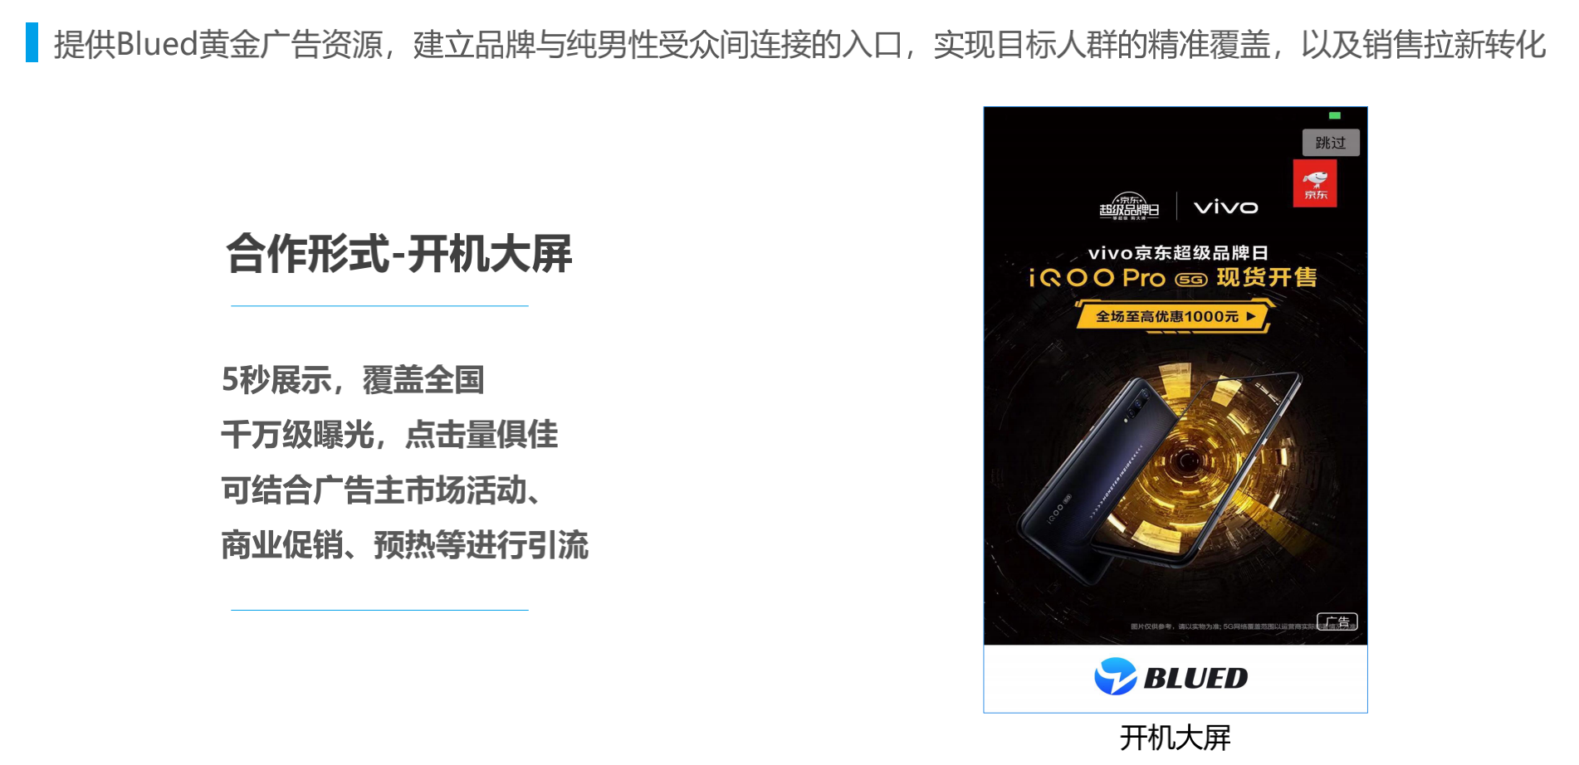Select the 5秒展示，覆盖全国 text line

tap(353, 380)
